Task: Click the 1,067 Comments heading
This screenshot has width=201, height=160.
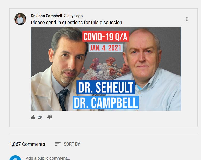Action: pyautogui.click(x=27, y=144)
